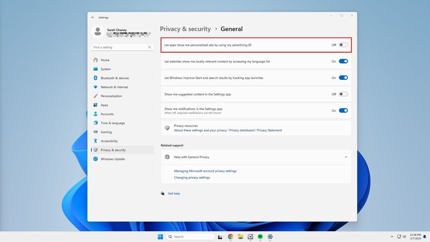
Task: Open Bluetooth & devices settings
Action: pos(115,78)
